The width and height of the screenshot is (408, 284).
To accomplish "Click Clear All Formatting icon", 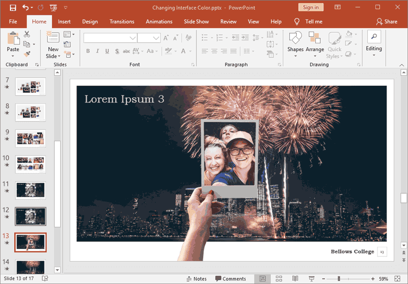I will pyautogui.click(x=188, y=38).
